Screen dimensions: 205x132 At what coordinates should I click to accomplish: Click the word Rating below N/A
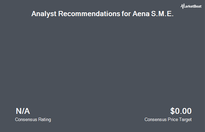tap(44, 120)
